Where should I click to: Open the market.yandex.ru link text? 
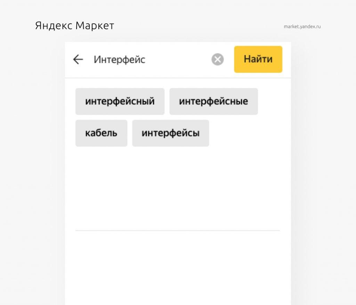(302, 26)
